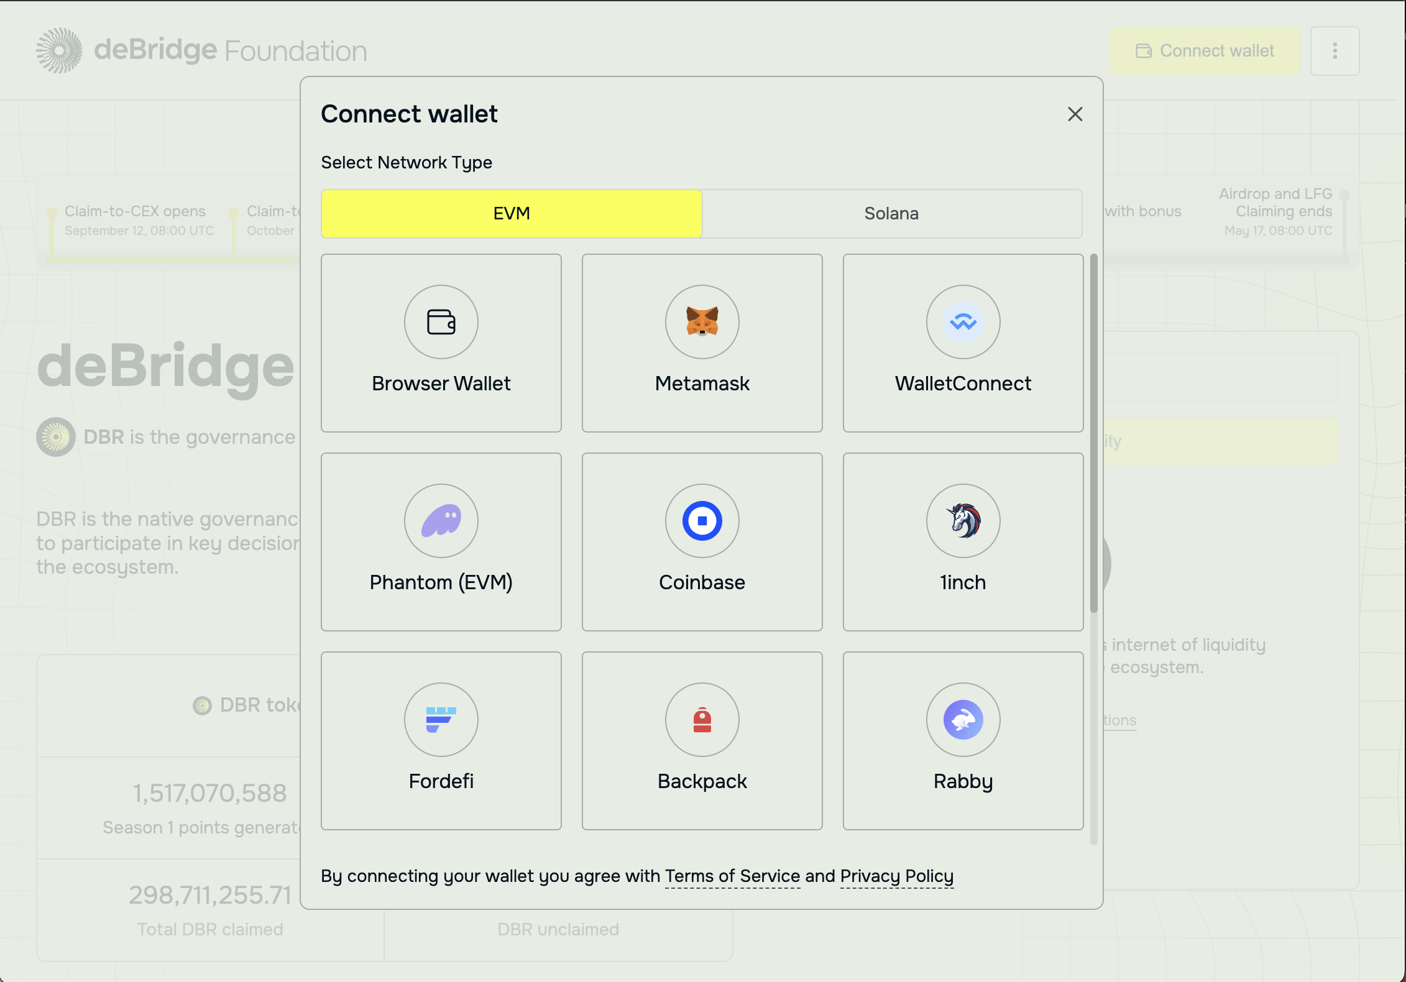The image size is (1406, 982).
Task: Click the DBR coin icon beside governance text
Action: coord(56,437)
